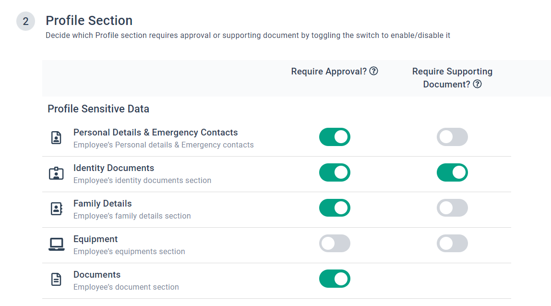This screenshot has height=306, width=551.
Task: Disable approval requirement for Documents
Action: (335, 279)
